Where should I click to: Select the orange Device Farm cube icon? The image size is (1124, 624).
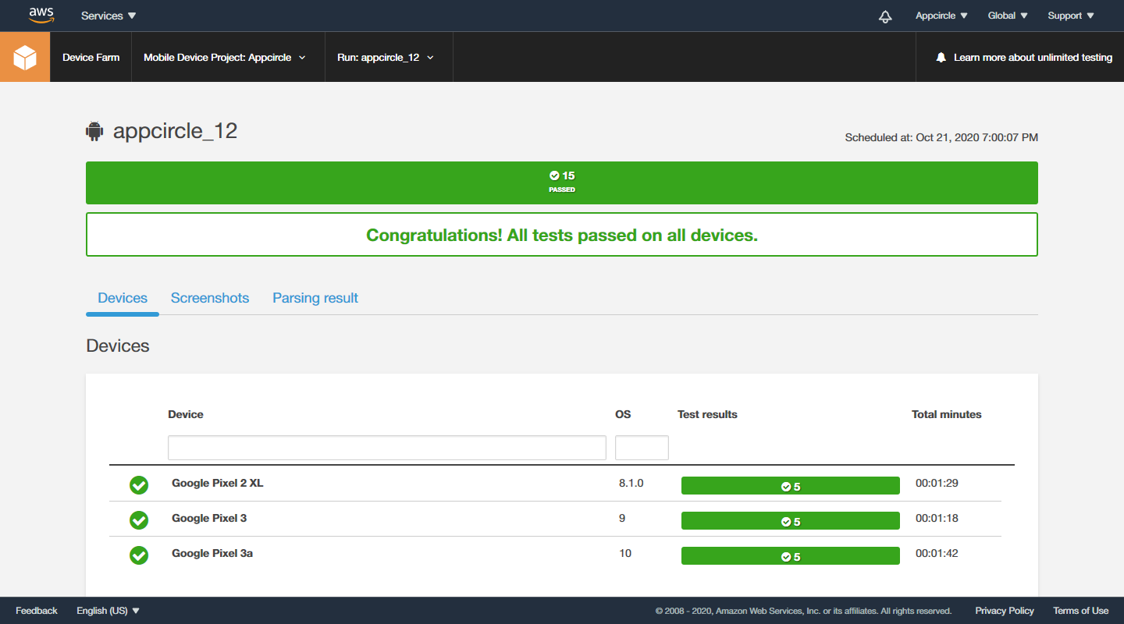(24, 56)
